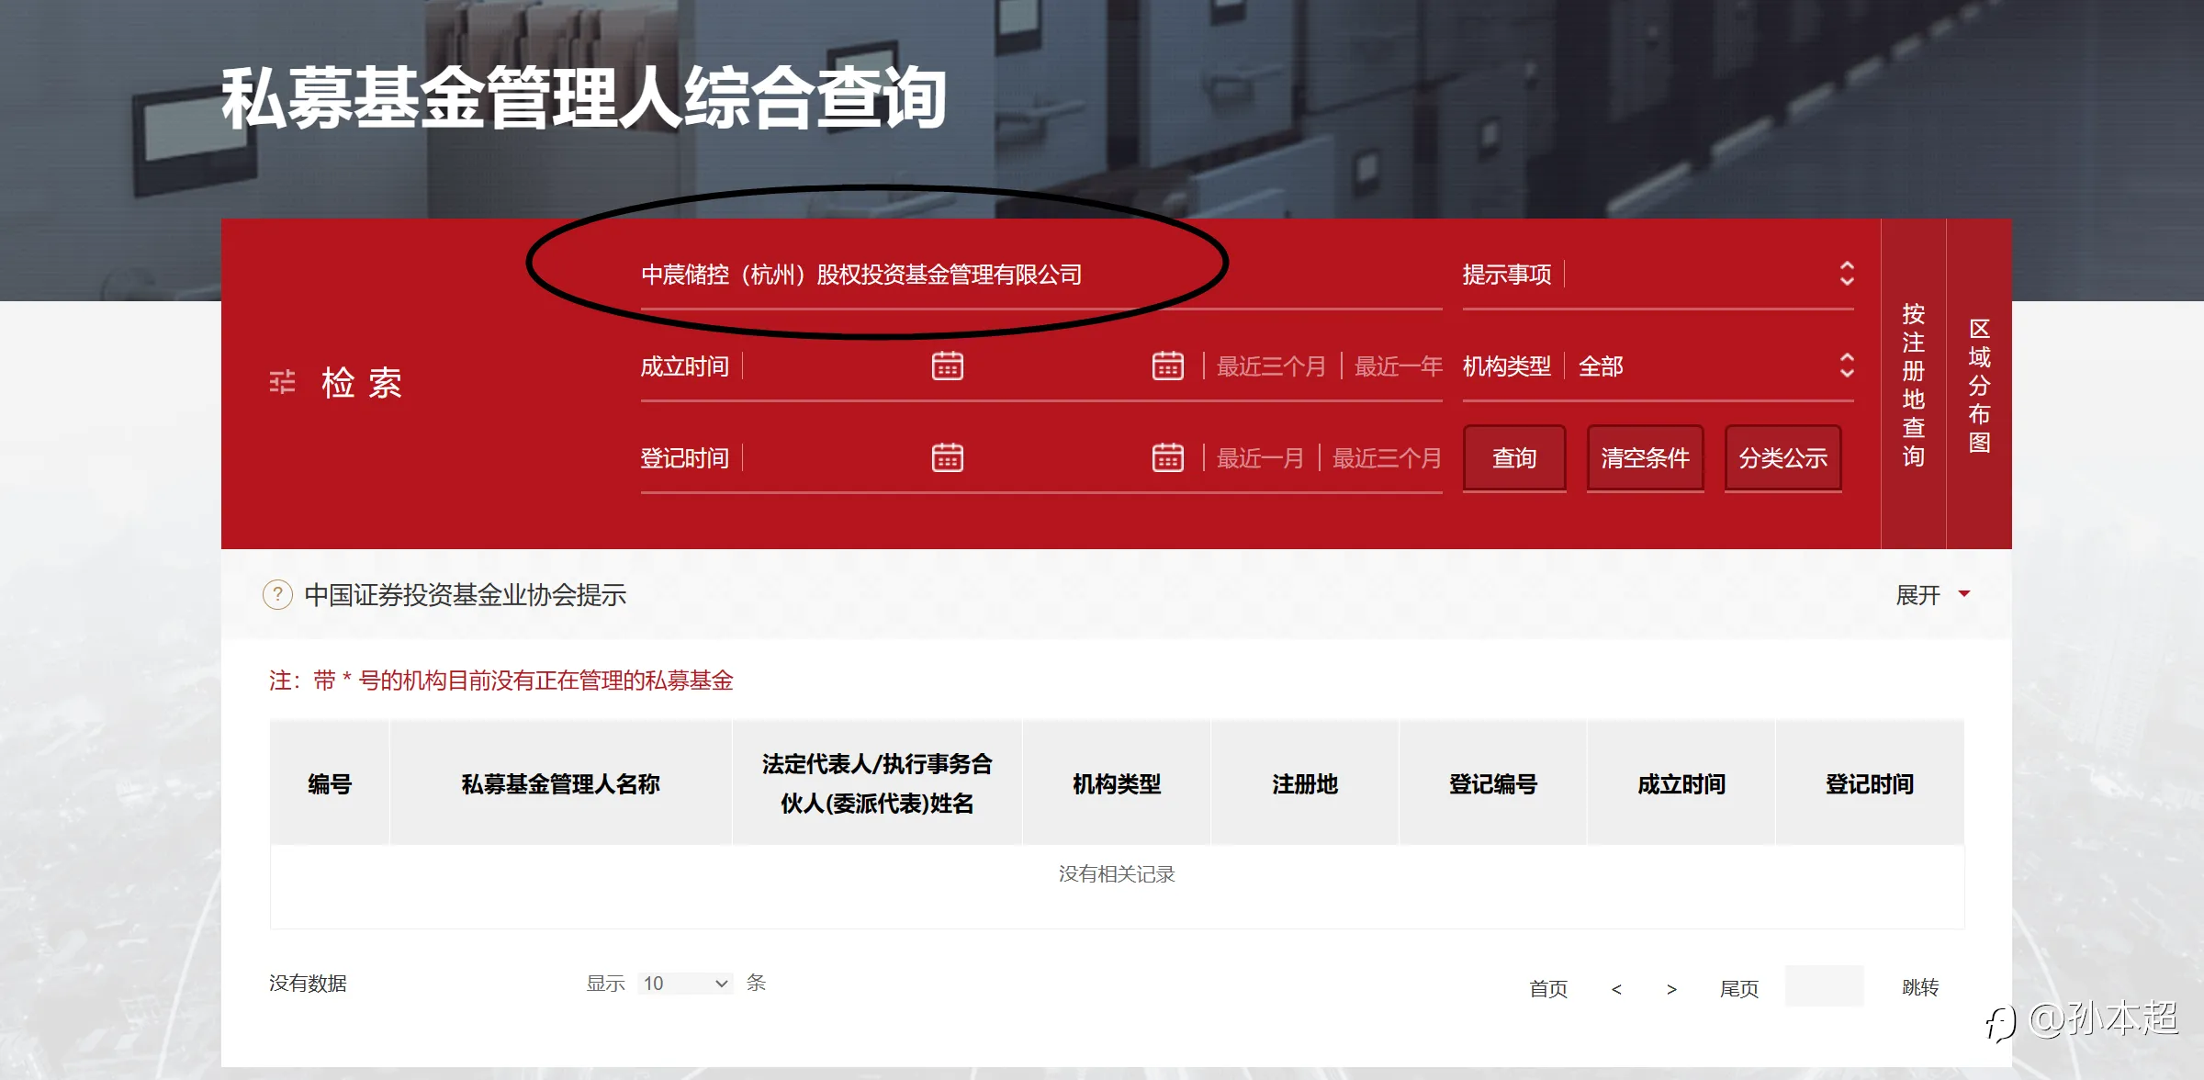Screen dimensions: 2204x1080
Task: Click the page number jump input box
Action: point(1824,986)
